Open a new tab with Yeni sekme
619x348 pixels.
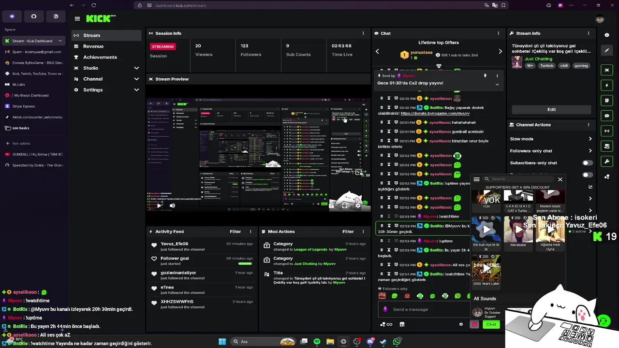pos(33,144)
